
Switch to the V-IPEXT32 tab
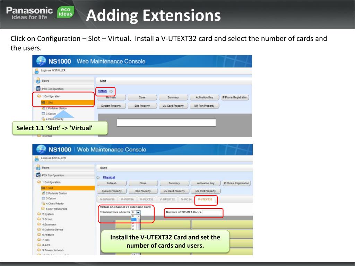tap(147, 199)
